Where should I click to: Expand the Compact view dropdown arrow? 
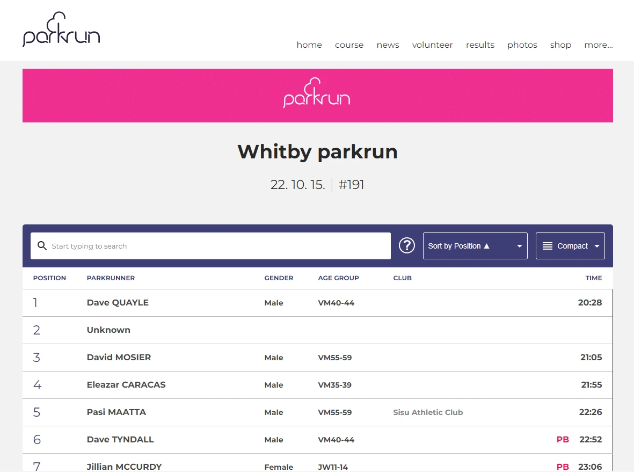click(597, 246)
